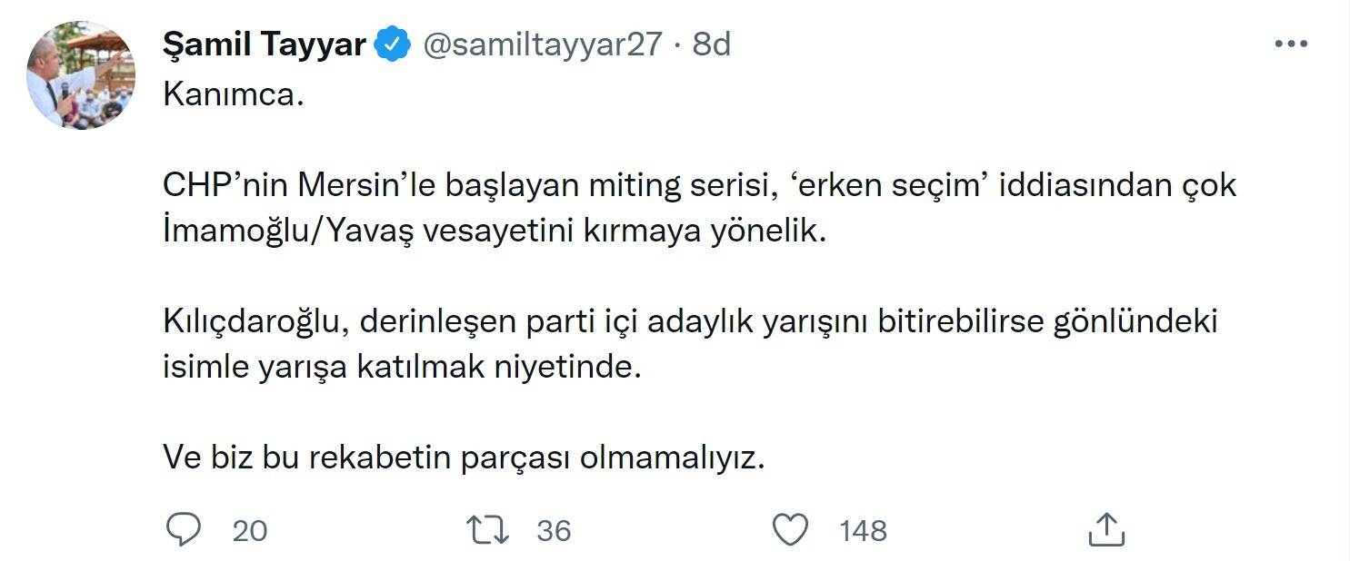The image size is (1350, 561).
Task: Open the @samiltayyar27 handle link
Action: (x=543, y=44)
